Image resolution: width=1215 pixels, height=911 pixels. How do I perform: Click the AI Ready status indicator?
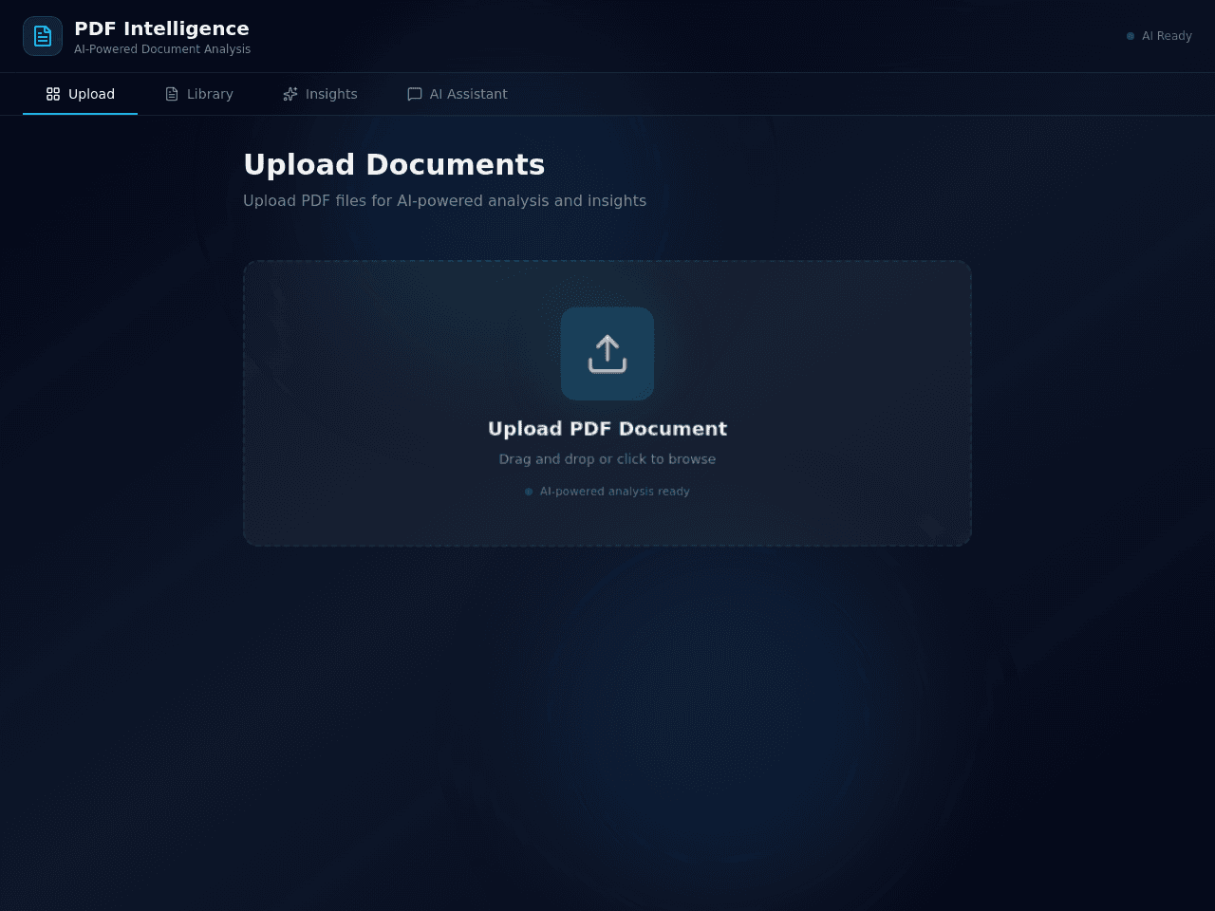click(1159, 36)
